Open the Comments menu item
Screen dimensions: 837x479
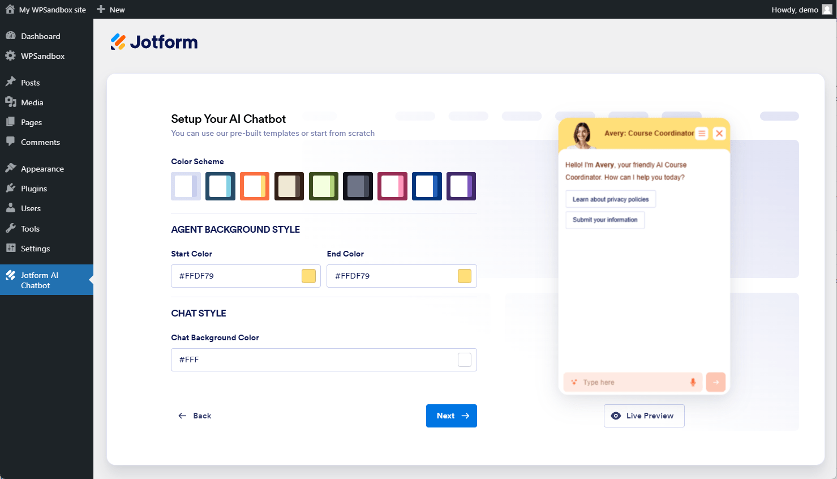point(46,142)
